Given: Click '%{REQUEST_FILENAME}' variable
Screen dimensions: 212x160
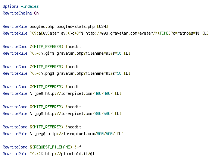Looking at the screenshot, I should click(51, 147).
